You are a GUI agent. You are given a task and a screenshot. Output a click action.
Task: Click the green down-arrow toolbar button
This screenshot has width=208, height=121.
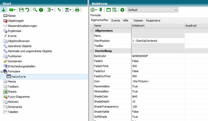(4, 10)
